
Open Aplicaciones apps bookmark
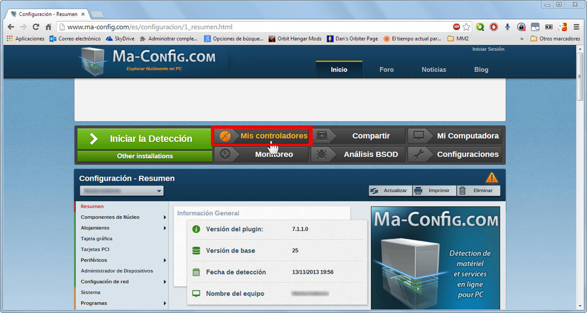pos(25,38)
